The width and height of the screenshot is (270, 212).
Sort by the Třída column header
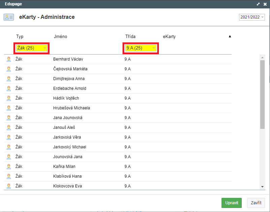[x=130, y=36]
